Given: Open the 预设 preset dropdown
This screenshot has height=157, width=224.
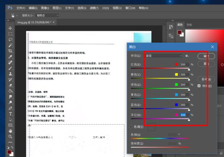Looking at the screenshot, I should point(164,56).
